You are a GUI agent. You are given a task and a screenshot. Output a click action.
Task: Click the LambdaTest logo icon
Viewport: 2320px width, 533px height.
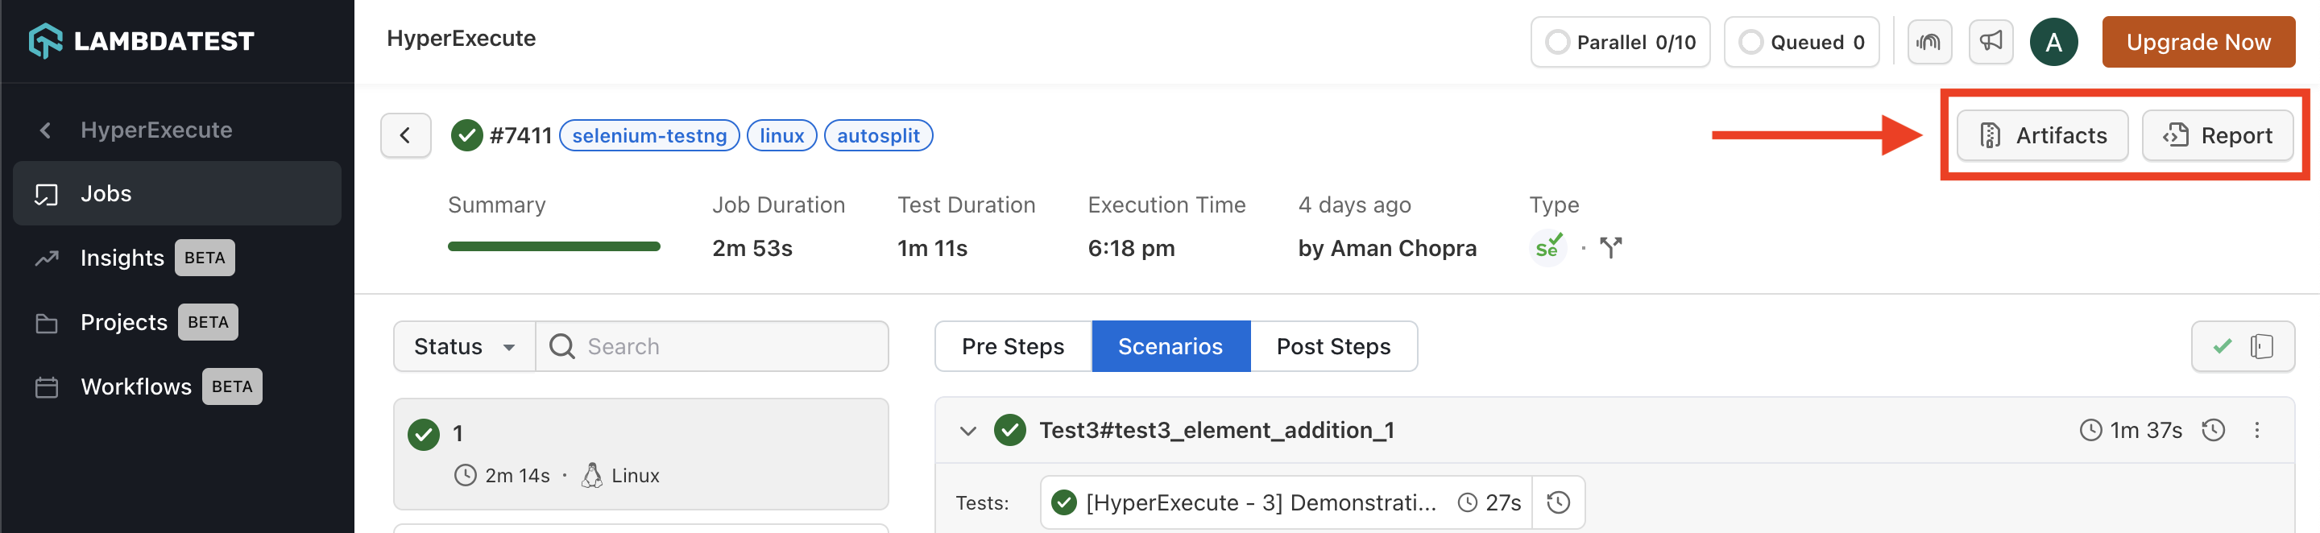pos(45,41)
